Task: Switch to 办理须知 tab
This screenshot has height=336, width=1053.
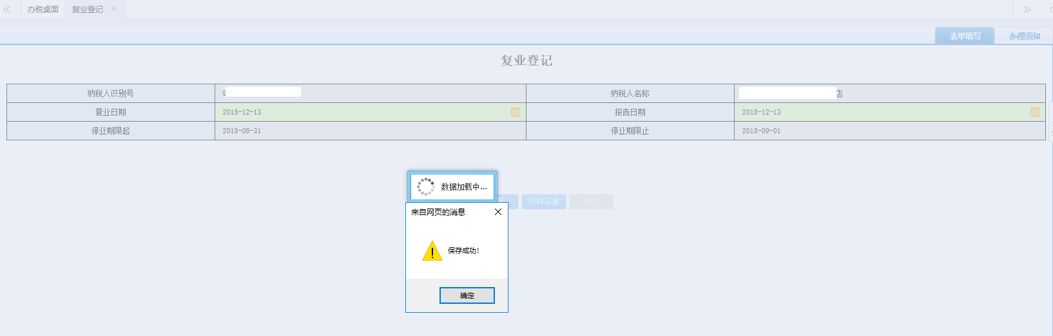Action: point(1024,36)
